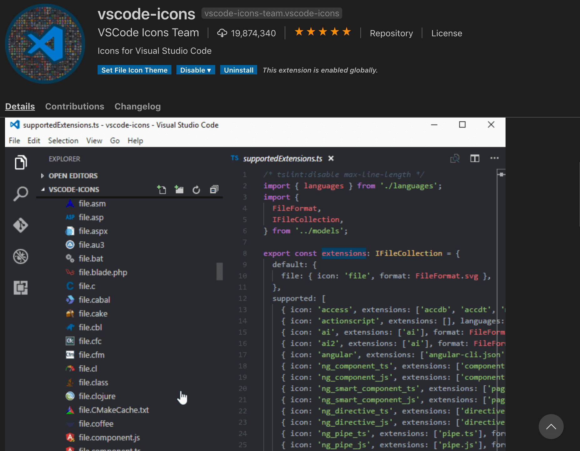Click the five-star rating
Image resolution: width=580 pixels, height=451 pixels.
coord(323,32)
